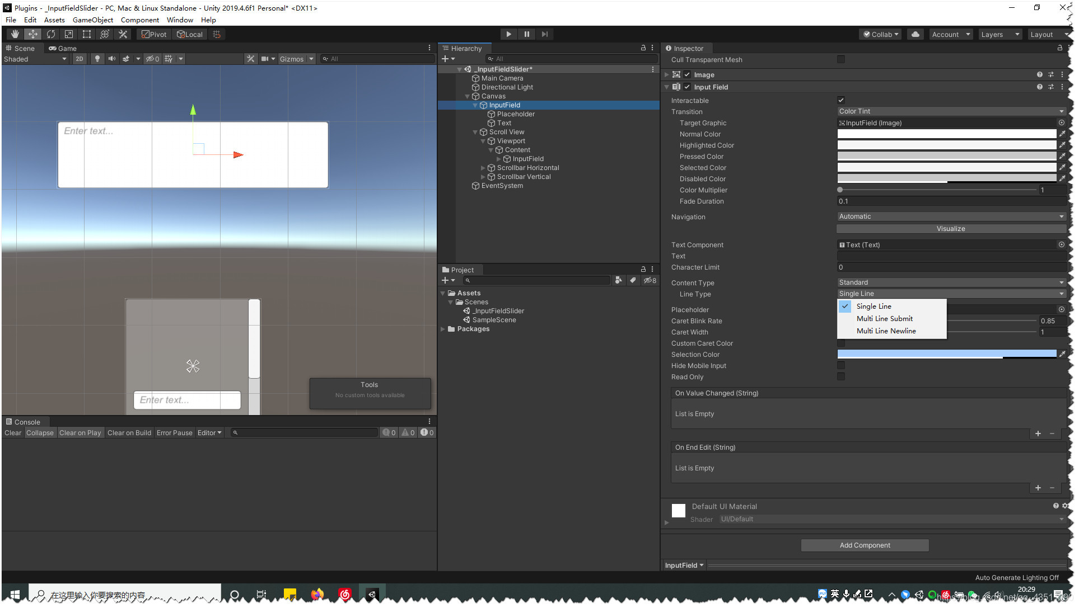Click the Play button
Viewport: 1079px width, 608px height.
coord(508,34)
